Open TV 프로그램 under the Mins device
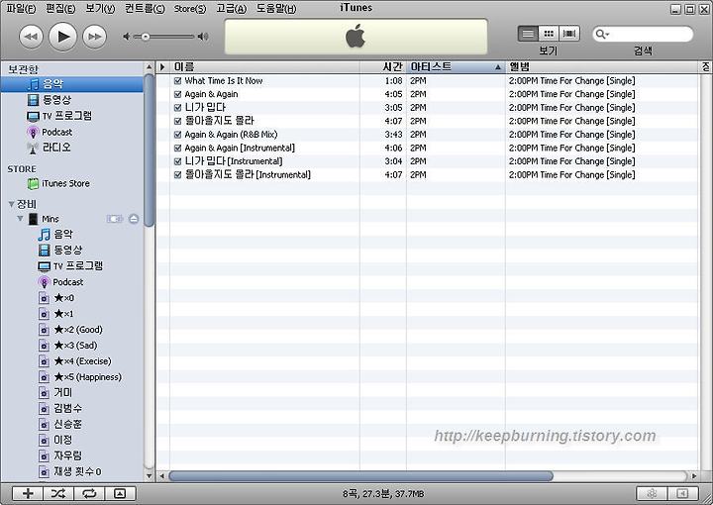 pyautogui.click(x=70, y=266)
